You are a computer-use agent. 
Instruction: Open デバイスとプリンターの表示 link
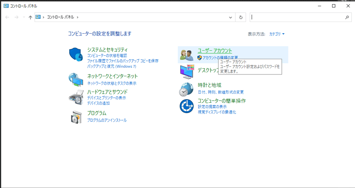(106, 98)
